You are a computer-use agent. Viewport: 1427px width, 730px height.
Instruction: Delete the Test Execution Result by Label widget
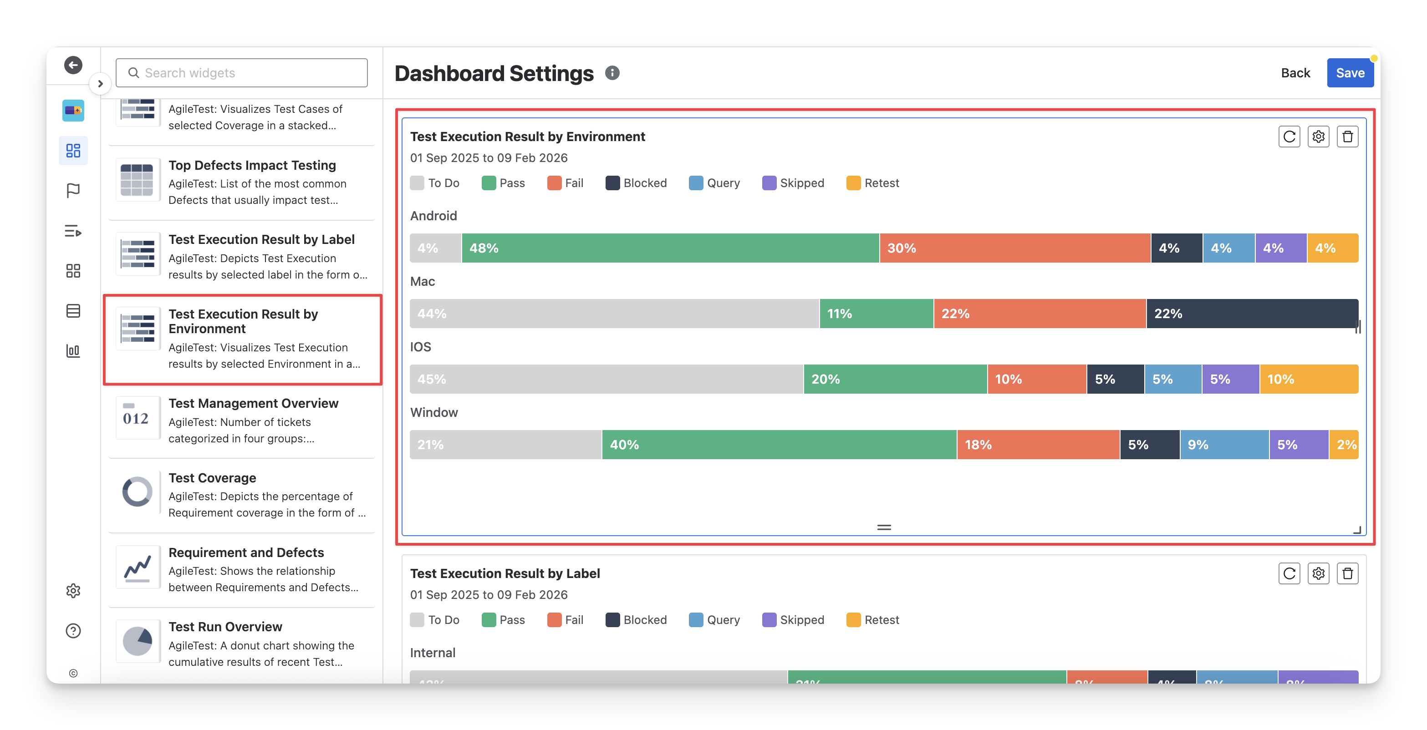click(x=1347, y=573)
